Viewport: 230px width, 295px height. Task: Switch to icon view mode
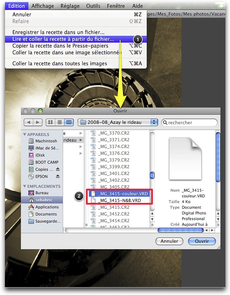[x=51, y=122]
